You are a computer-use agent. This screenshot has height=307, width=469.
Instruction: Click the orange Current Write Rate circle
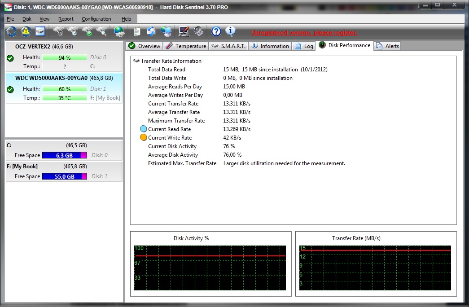pos(144,138)
